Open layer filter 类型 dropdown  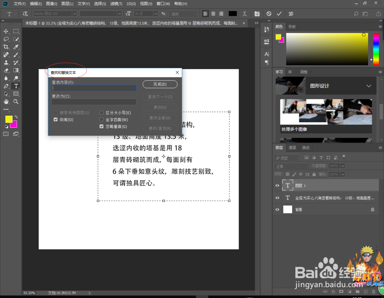click(287, 158)
